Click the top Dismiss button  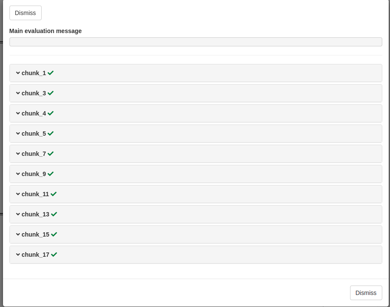coord(25,13)
